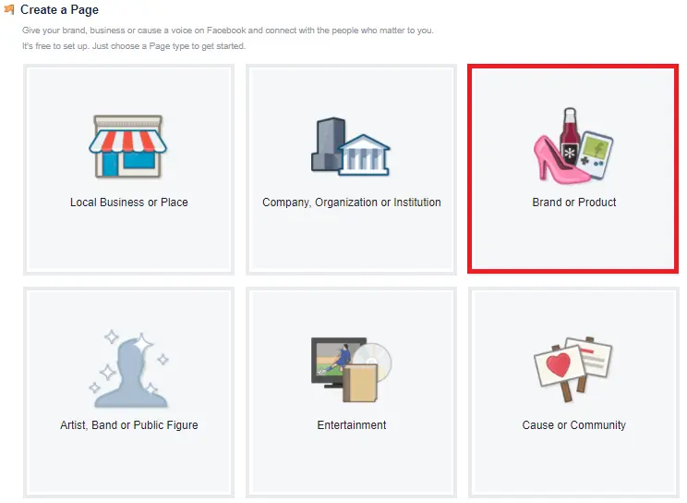The image size is (687, 503).
Task: Choose the Entertainment label
Action: (352, 425)
